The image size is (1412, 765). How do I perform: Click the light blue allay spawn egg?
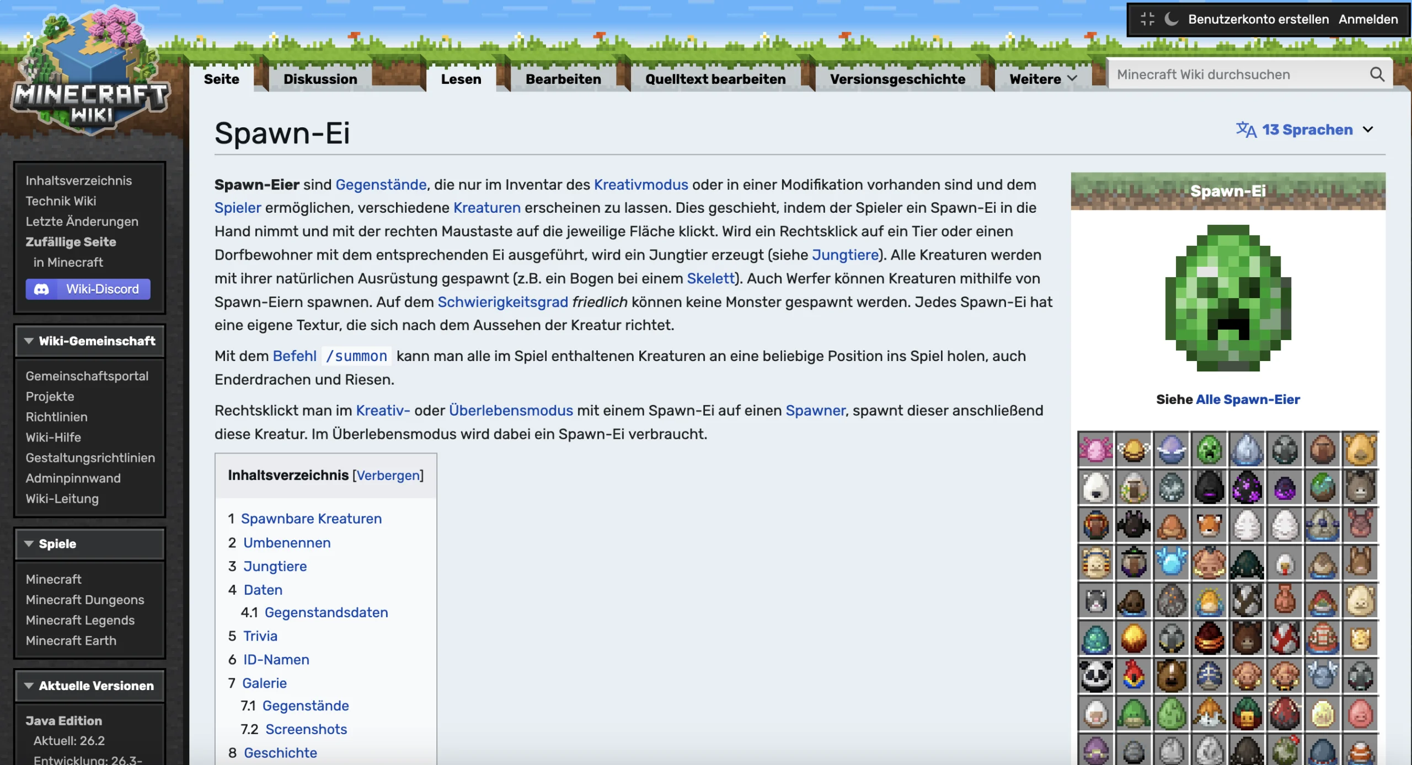1171,563
